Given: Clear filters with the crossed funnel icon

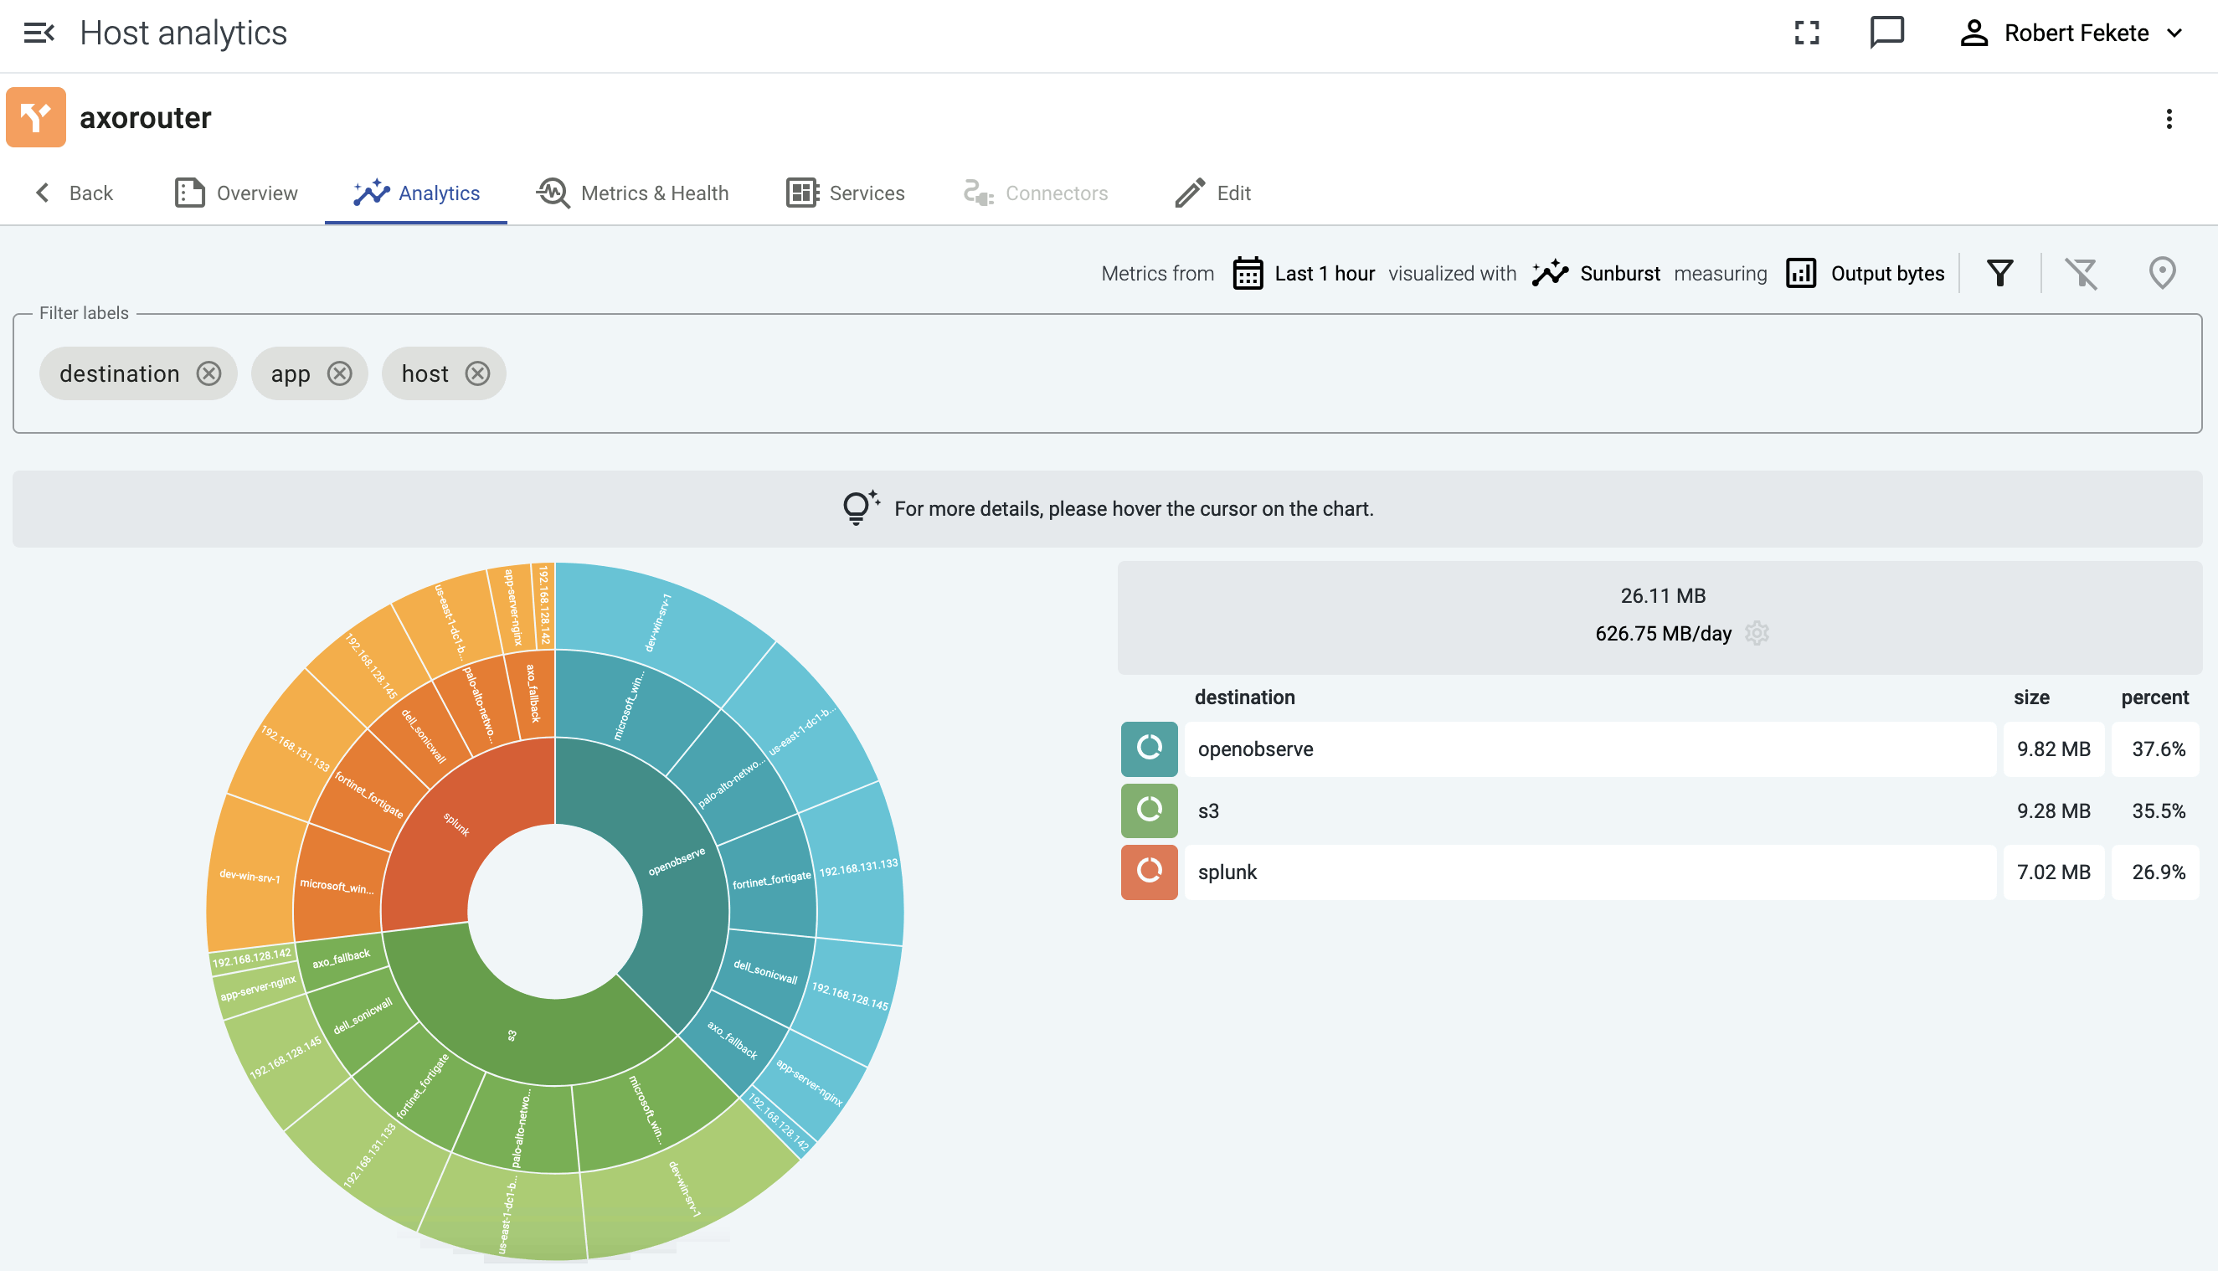Looking at the screenshot, I should coord(2081,273).
